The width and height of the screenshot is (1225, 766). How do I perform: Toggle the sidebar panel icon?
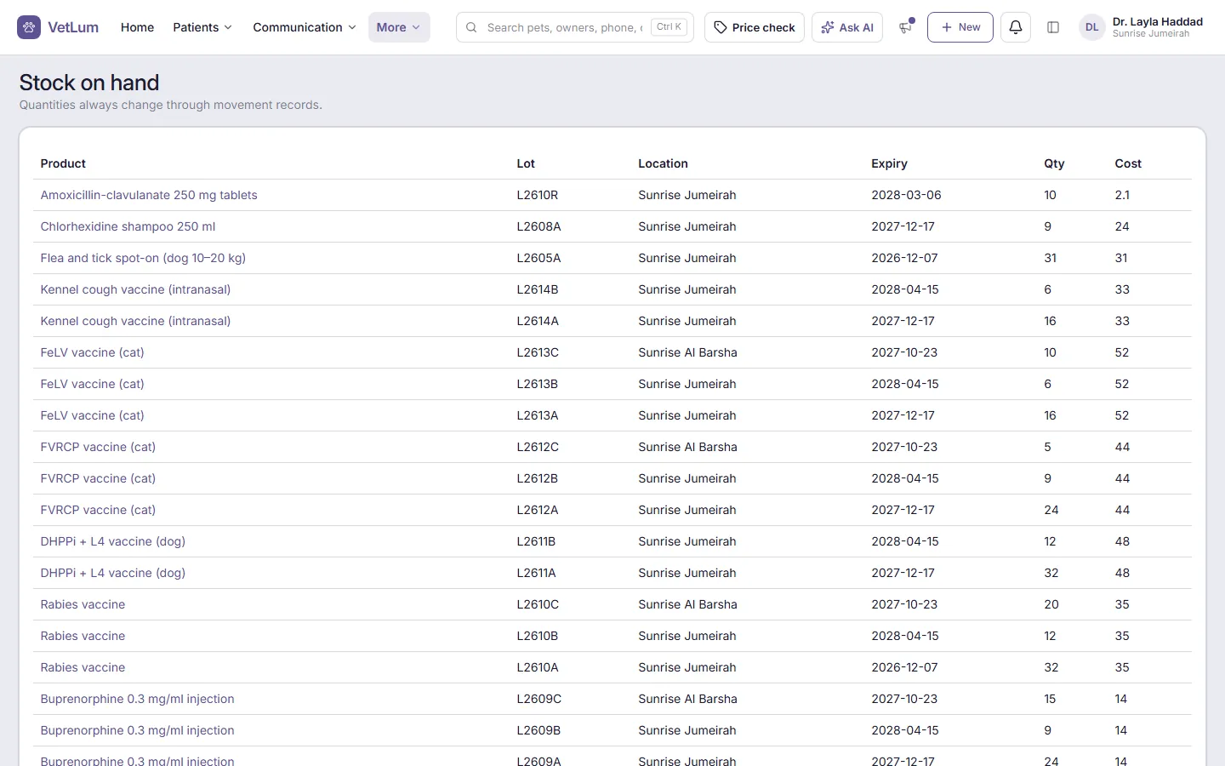coord(1052,27)
